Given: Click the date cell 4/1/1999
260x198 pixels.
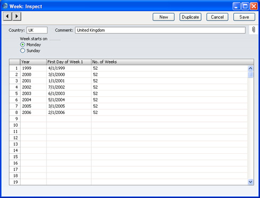Looking at the screenshot, I should coord(69,68).
